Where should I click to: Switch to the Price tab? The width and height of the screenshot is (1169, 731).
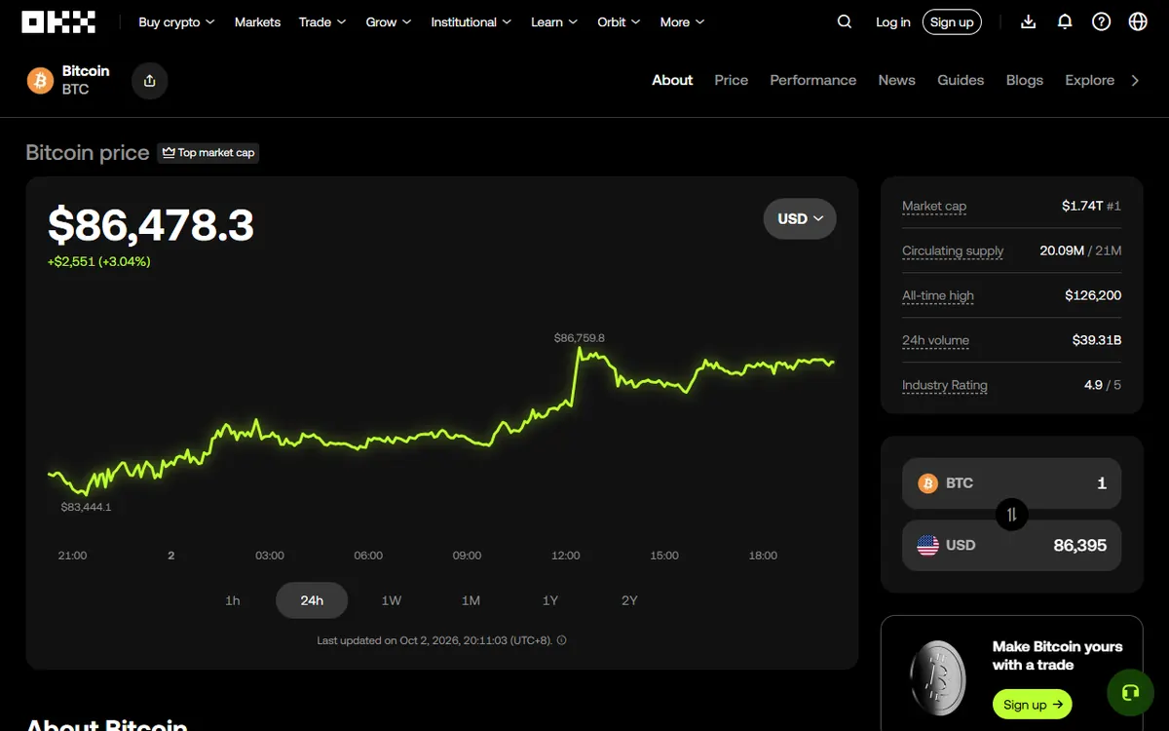[731, 80]
